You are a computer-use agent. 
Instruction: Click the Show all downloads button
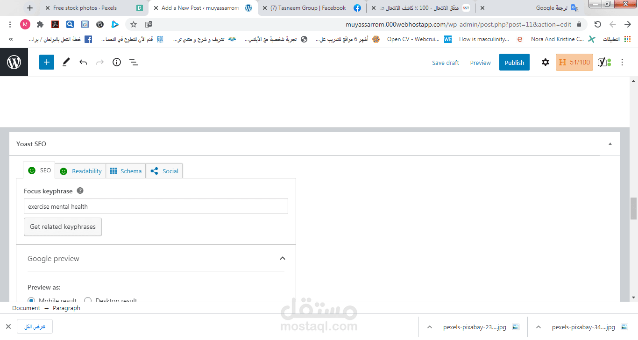(35, 326)
